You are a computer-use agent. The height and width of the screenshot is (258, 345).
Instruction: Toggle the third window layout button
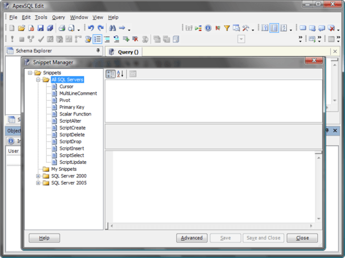pyautogui.click(x=284, y=28)
